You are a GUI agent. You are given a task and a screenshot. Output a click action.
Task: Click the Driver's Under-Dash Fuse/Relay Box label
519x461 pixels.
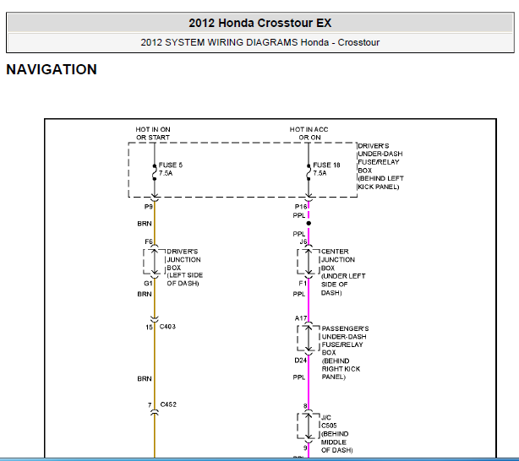tap(380, 166)
